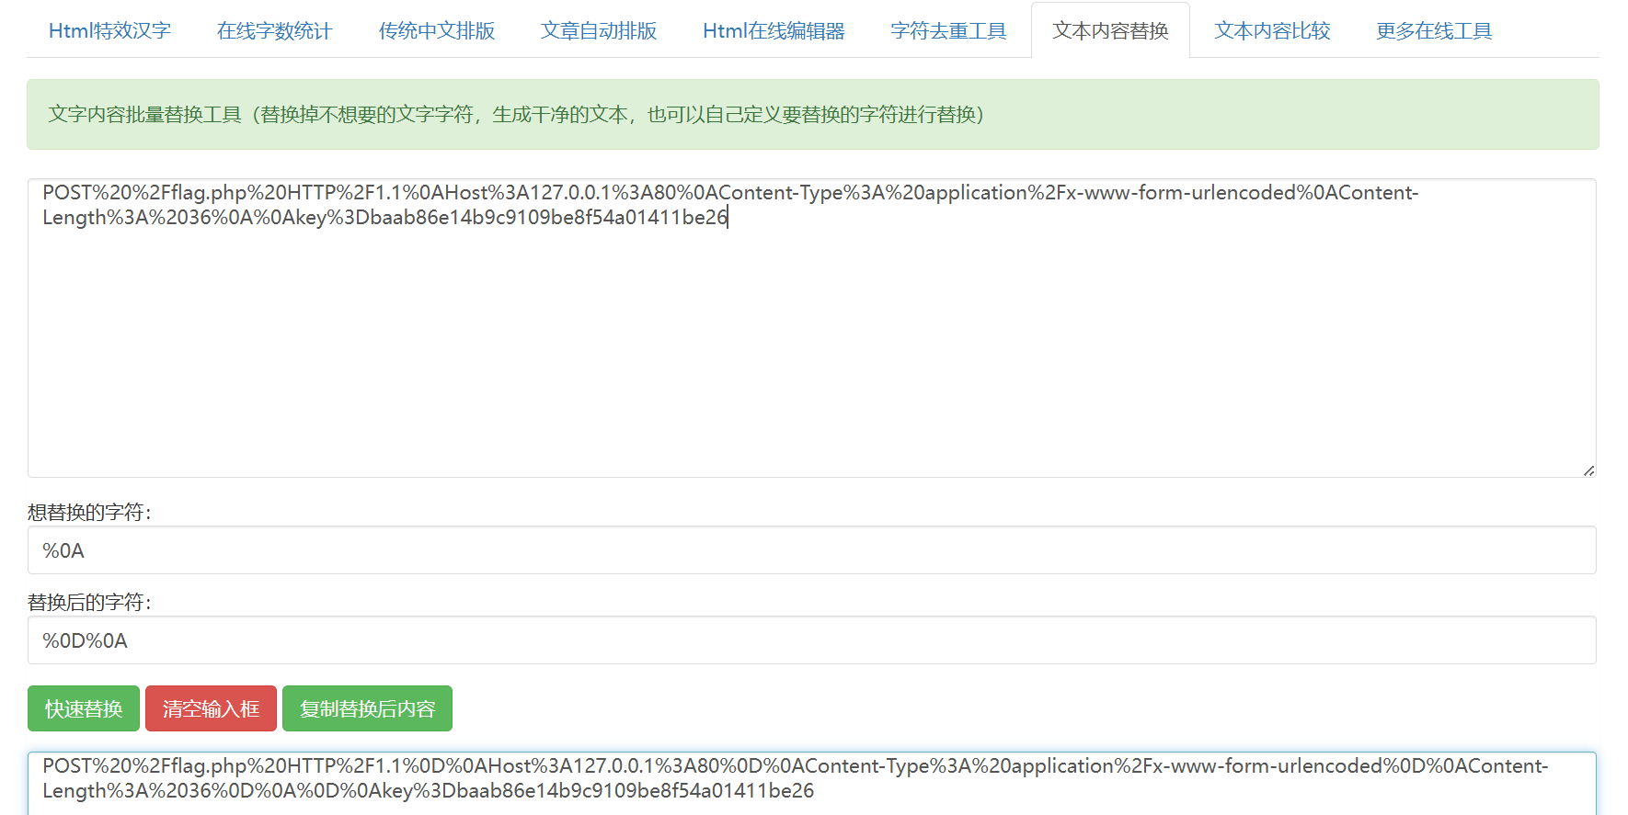The height and width of the screenshot is (815, 1628).
Task: Click the 想替换的字符 label
Action: pyautogui.click(x=89, y=513)
